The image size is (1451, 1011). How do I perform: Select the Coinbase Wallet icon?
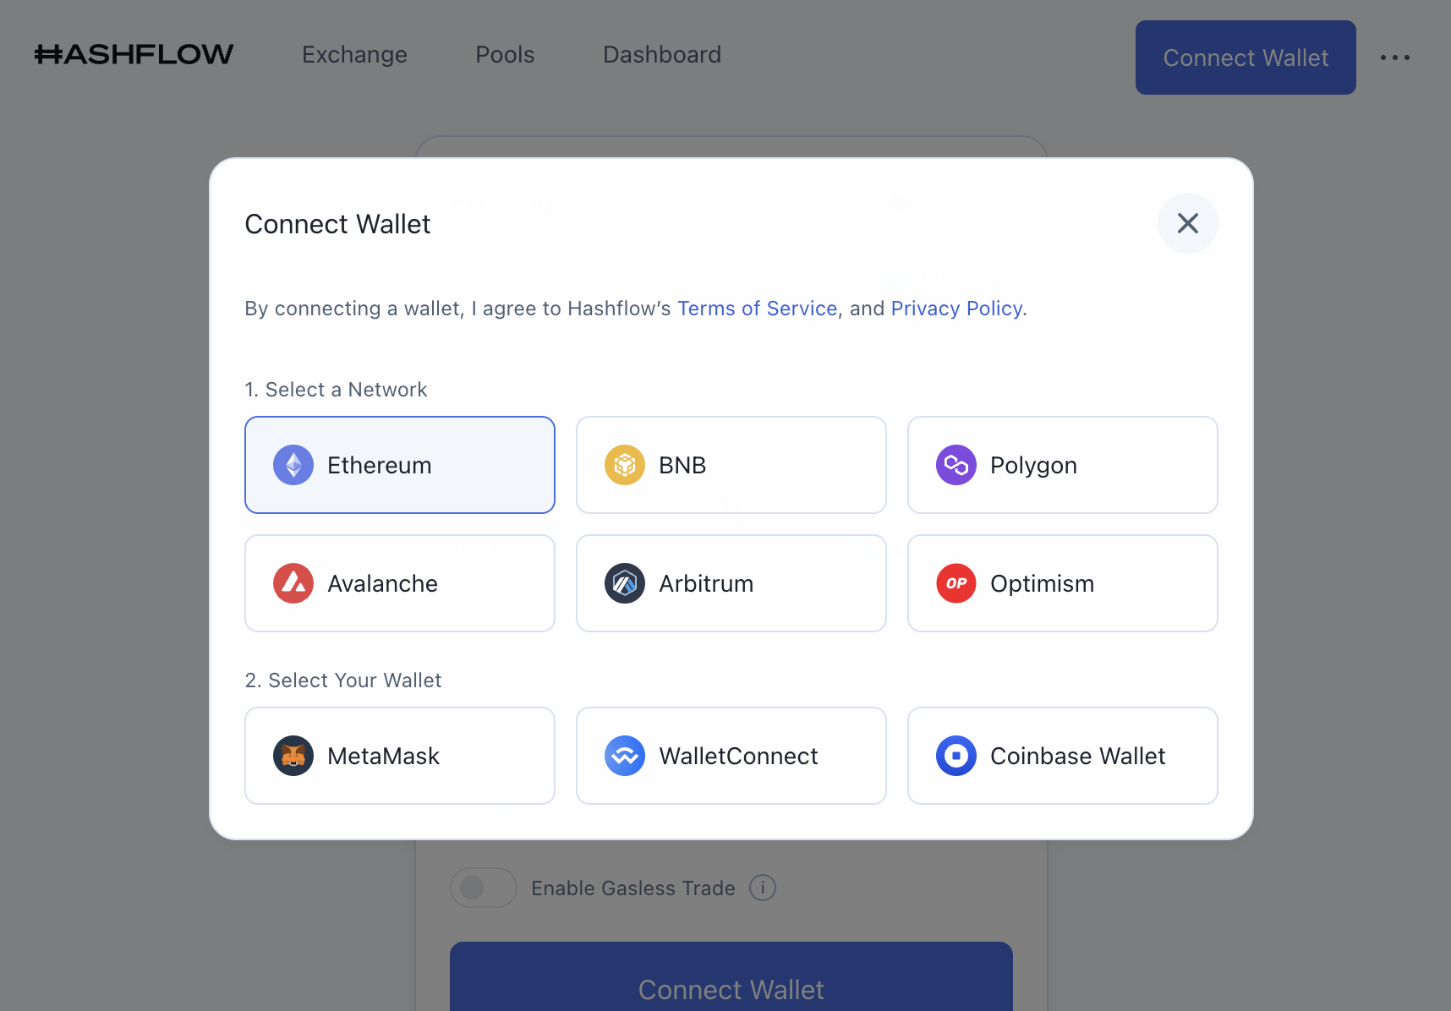coord(955,756)
